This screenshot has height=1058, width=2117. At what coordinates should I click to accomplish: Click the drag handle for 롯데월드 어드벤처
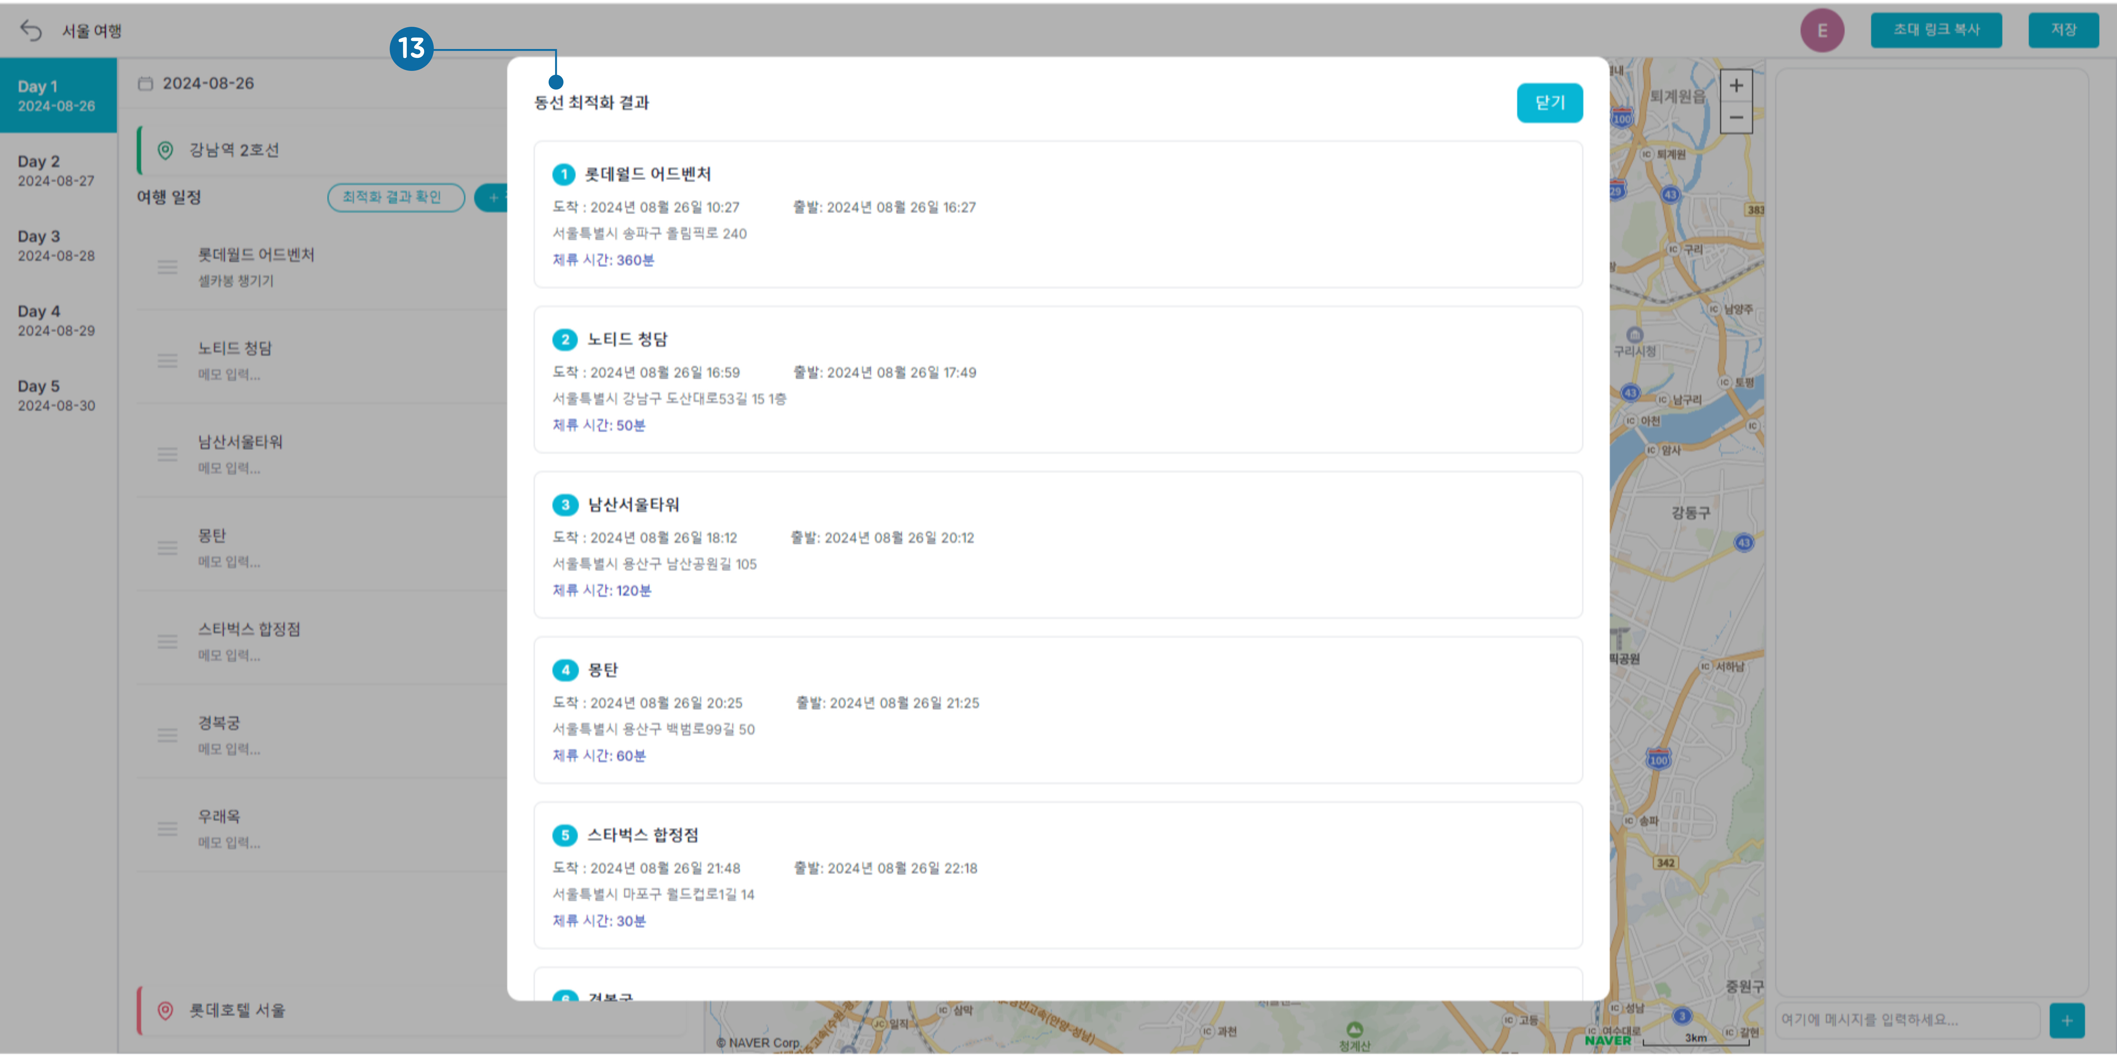168,267
